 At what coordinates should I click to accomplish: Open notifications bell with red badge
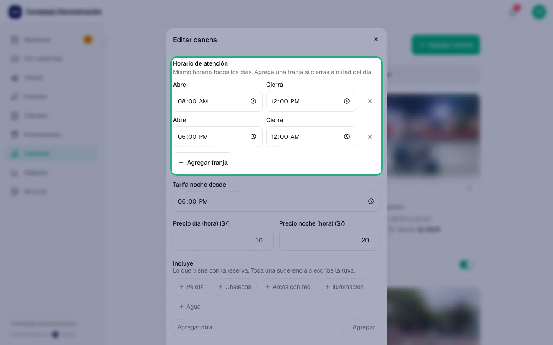(x=514, y=11)
